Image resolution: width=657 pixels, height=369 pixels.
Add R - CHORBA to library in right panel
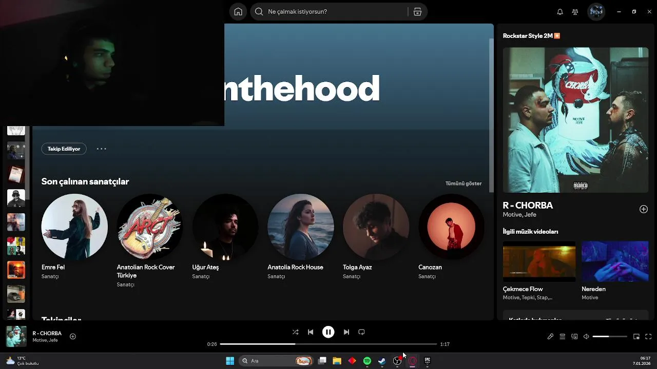coord(644,209)
